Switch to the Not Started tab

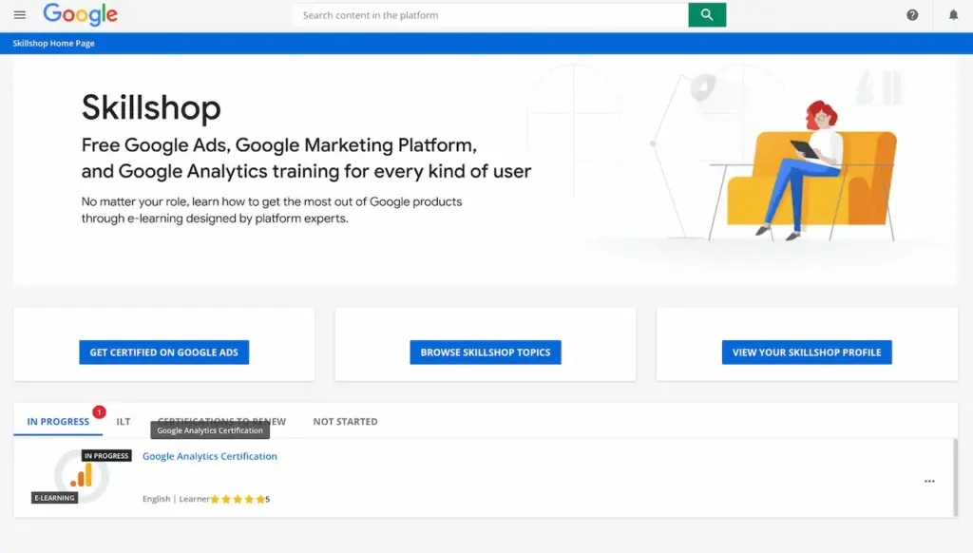tap(345, 422)
